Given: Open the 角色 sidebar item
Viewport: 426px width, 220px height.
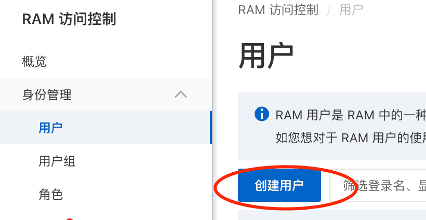Looking at the screenshot, I should (51, 194).
